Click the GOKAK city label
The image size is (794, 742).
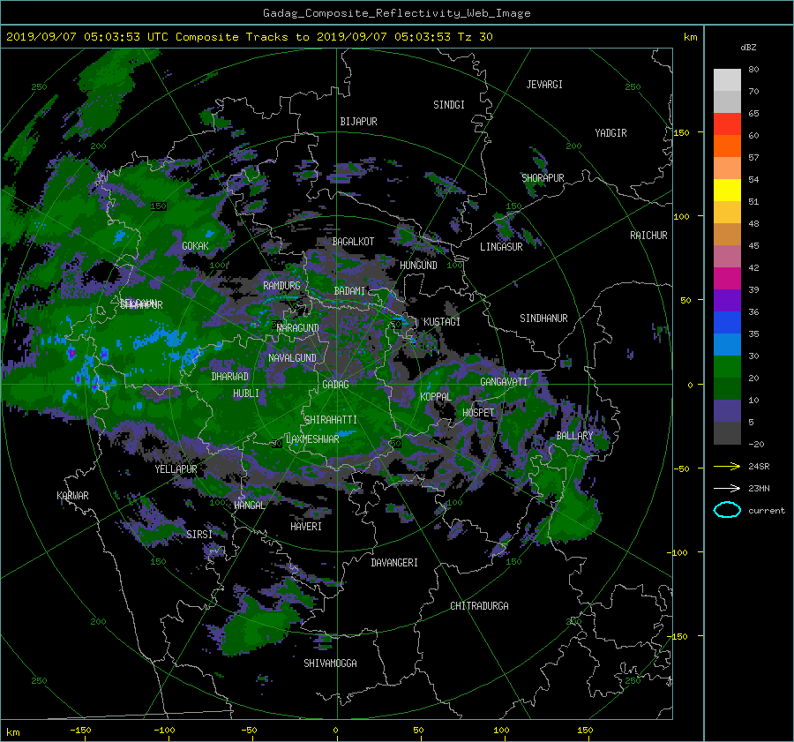click(195, 246)
